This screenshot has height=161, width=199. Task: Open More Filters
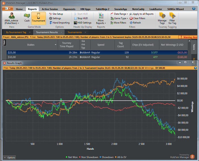pyautogui.click(x=118, y=23)
